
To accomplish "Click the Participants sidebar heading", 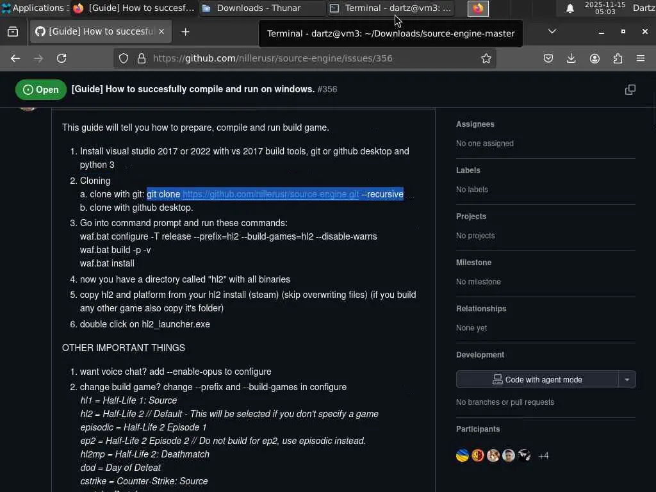I will pos(478,429).
